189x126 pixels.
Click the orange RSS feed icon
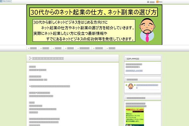[157, 2]
